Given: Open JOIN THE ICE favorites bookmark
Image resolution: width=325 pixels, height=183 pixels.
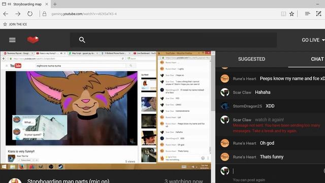Looking at the screenshot, I should pos(15,24).
